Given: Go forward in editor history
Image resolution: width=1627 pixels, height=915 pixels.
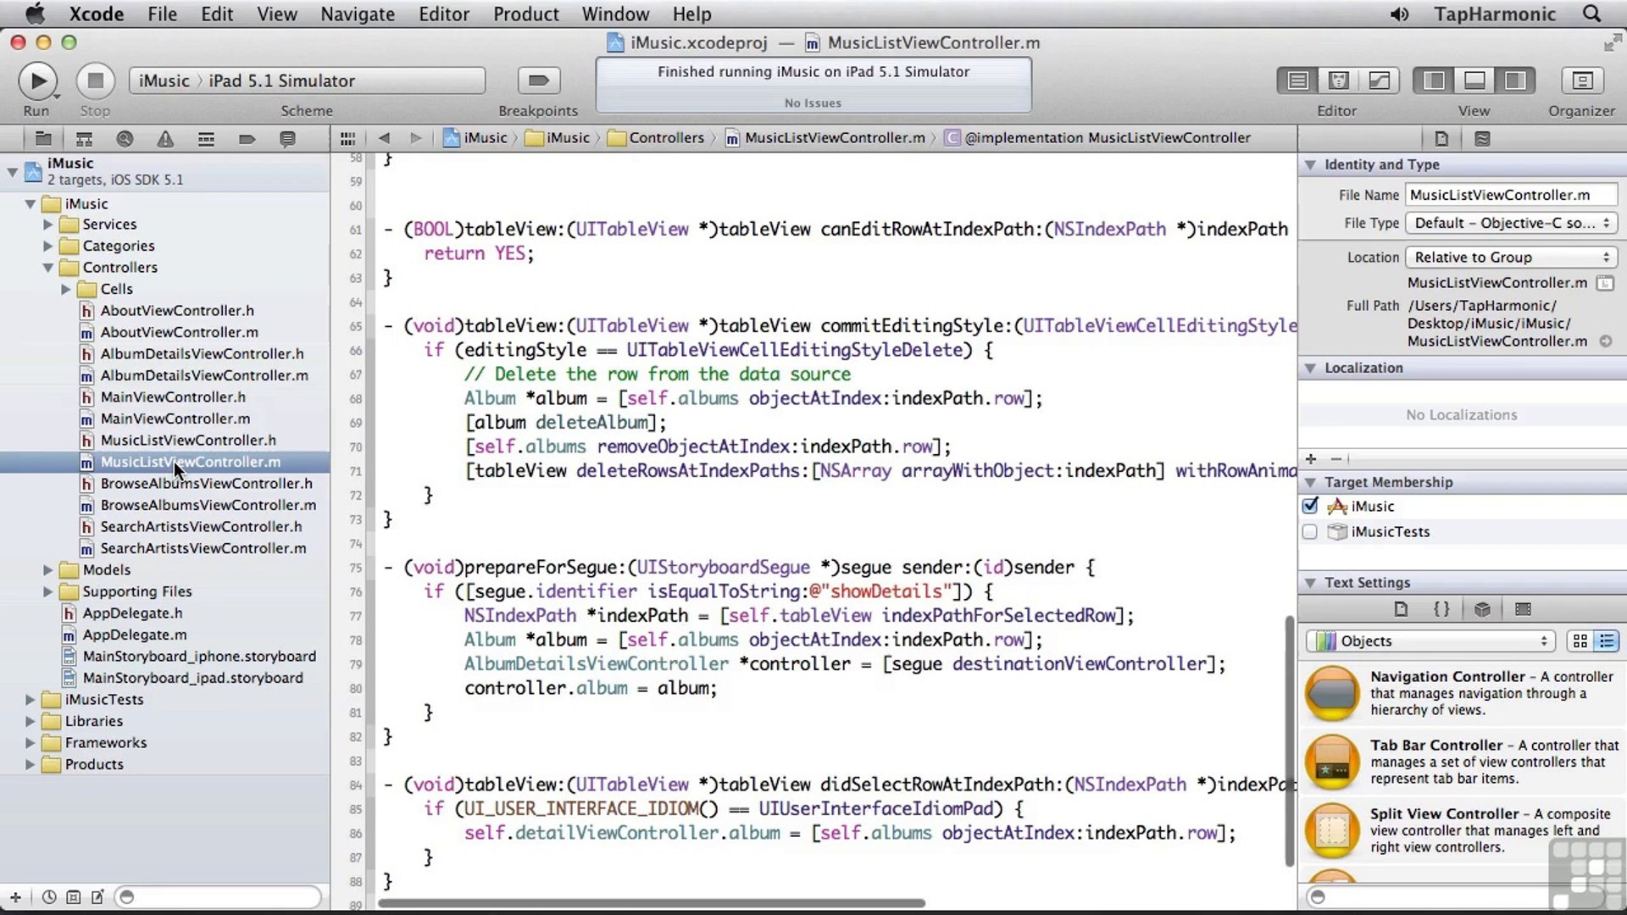Looking at the screenshot, I should 415,138.
